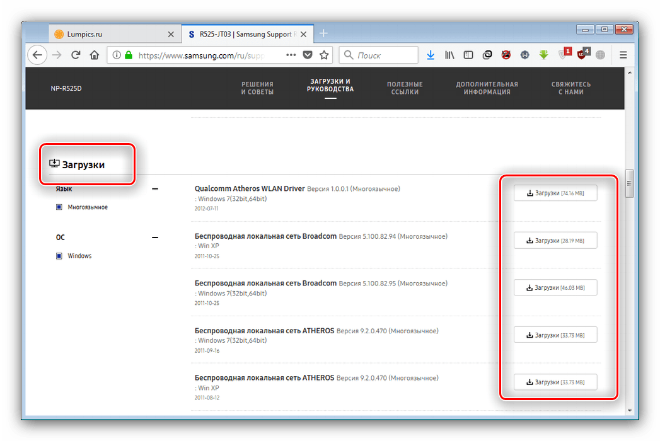Open Решения и советы navigation item
The image size is (660, 441).
click(x=257, y=88)
